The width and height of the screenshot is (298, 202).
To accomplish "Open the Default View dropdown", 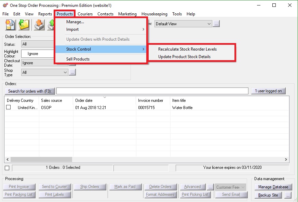I will point(183,24).
